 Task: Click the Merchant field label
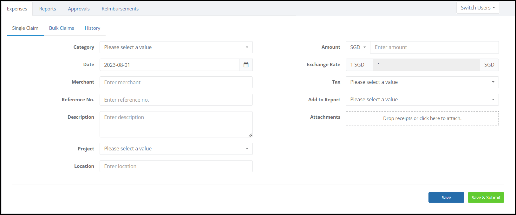coord(83,82)
